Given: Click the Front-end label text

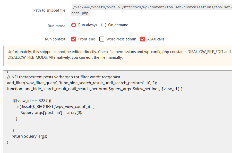Looking at the screenshot, I should coord(87,39).
